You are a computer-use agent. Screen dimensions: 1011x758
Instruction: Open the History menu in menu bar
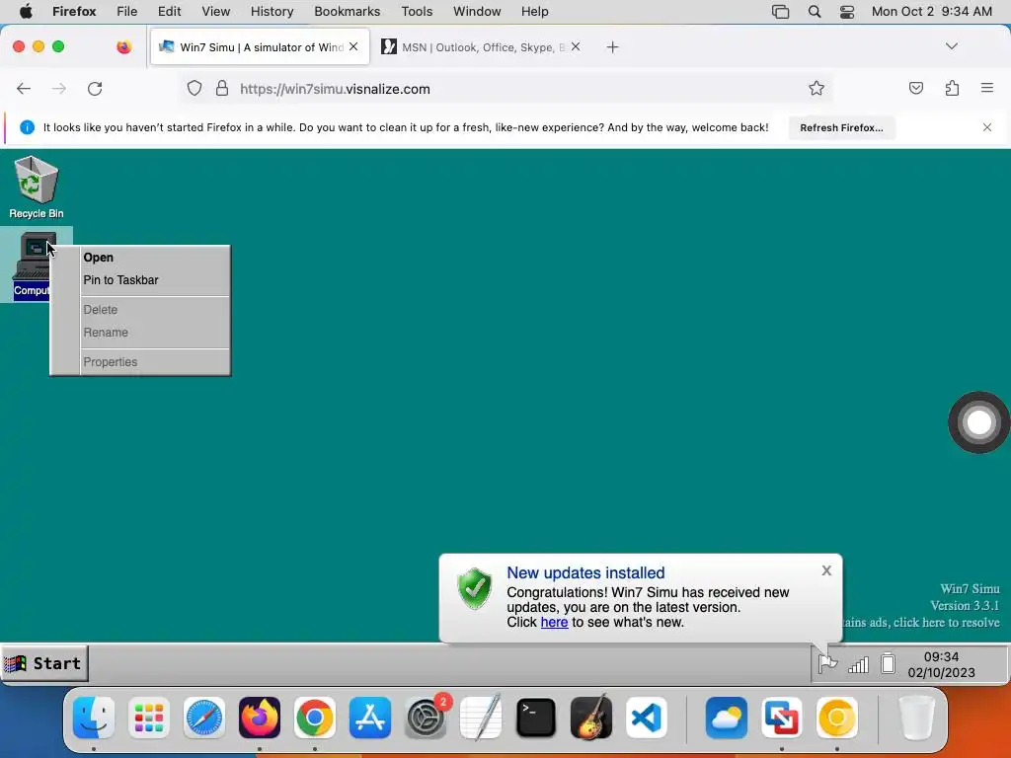tap(272, 12)
